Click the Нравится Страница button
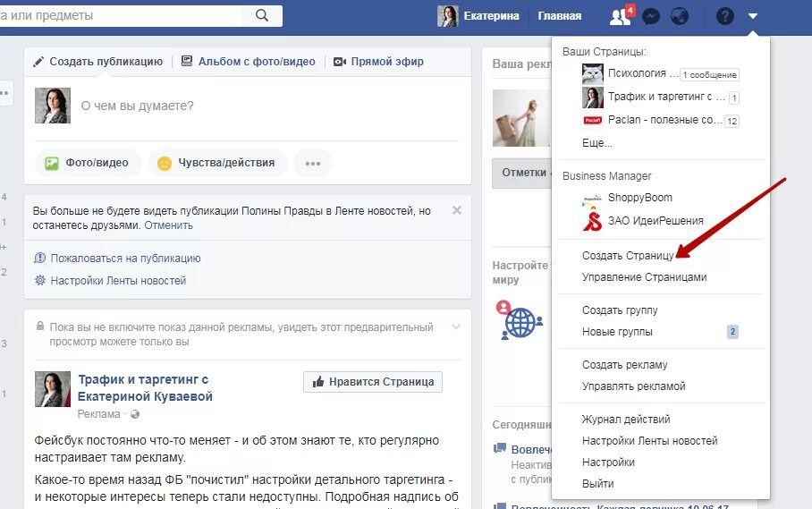Screen dimensions: 812x509 [x=373, y=382]
